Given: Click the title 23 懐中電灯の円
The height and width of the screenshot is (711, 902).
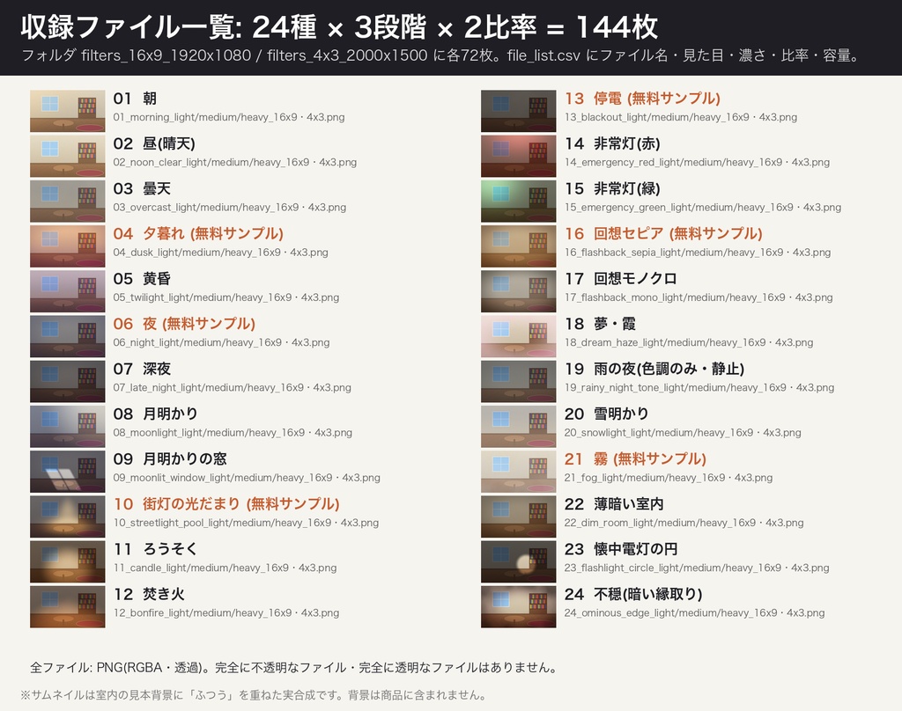Looking at the screenshot, I should tap(621, 549).
